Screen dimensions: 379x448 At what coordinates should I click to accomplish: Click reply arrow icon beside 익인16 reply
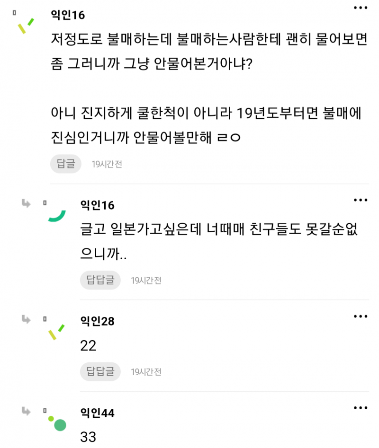coord(26,203)
